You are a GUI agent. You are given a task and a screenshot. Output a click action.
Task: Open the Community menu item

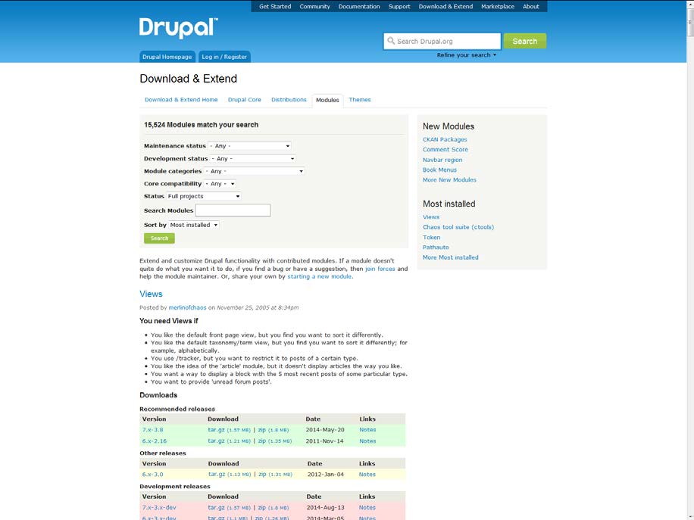point(314,7)
